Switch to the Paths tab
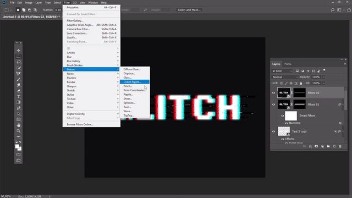Viewport: 352px width, 198px height. [288, 64]
